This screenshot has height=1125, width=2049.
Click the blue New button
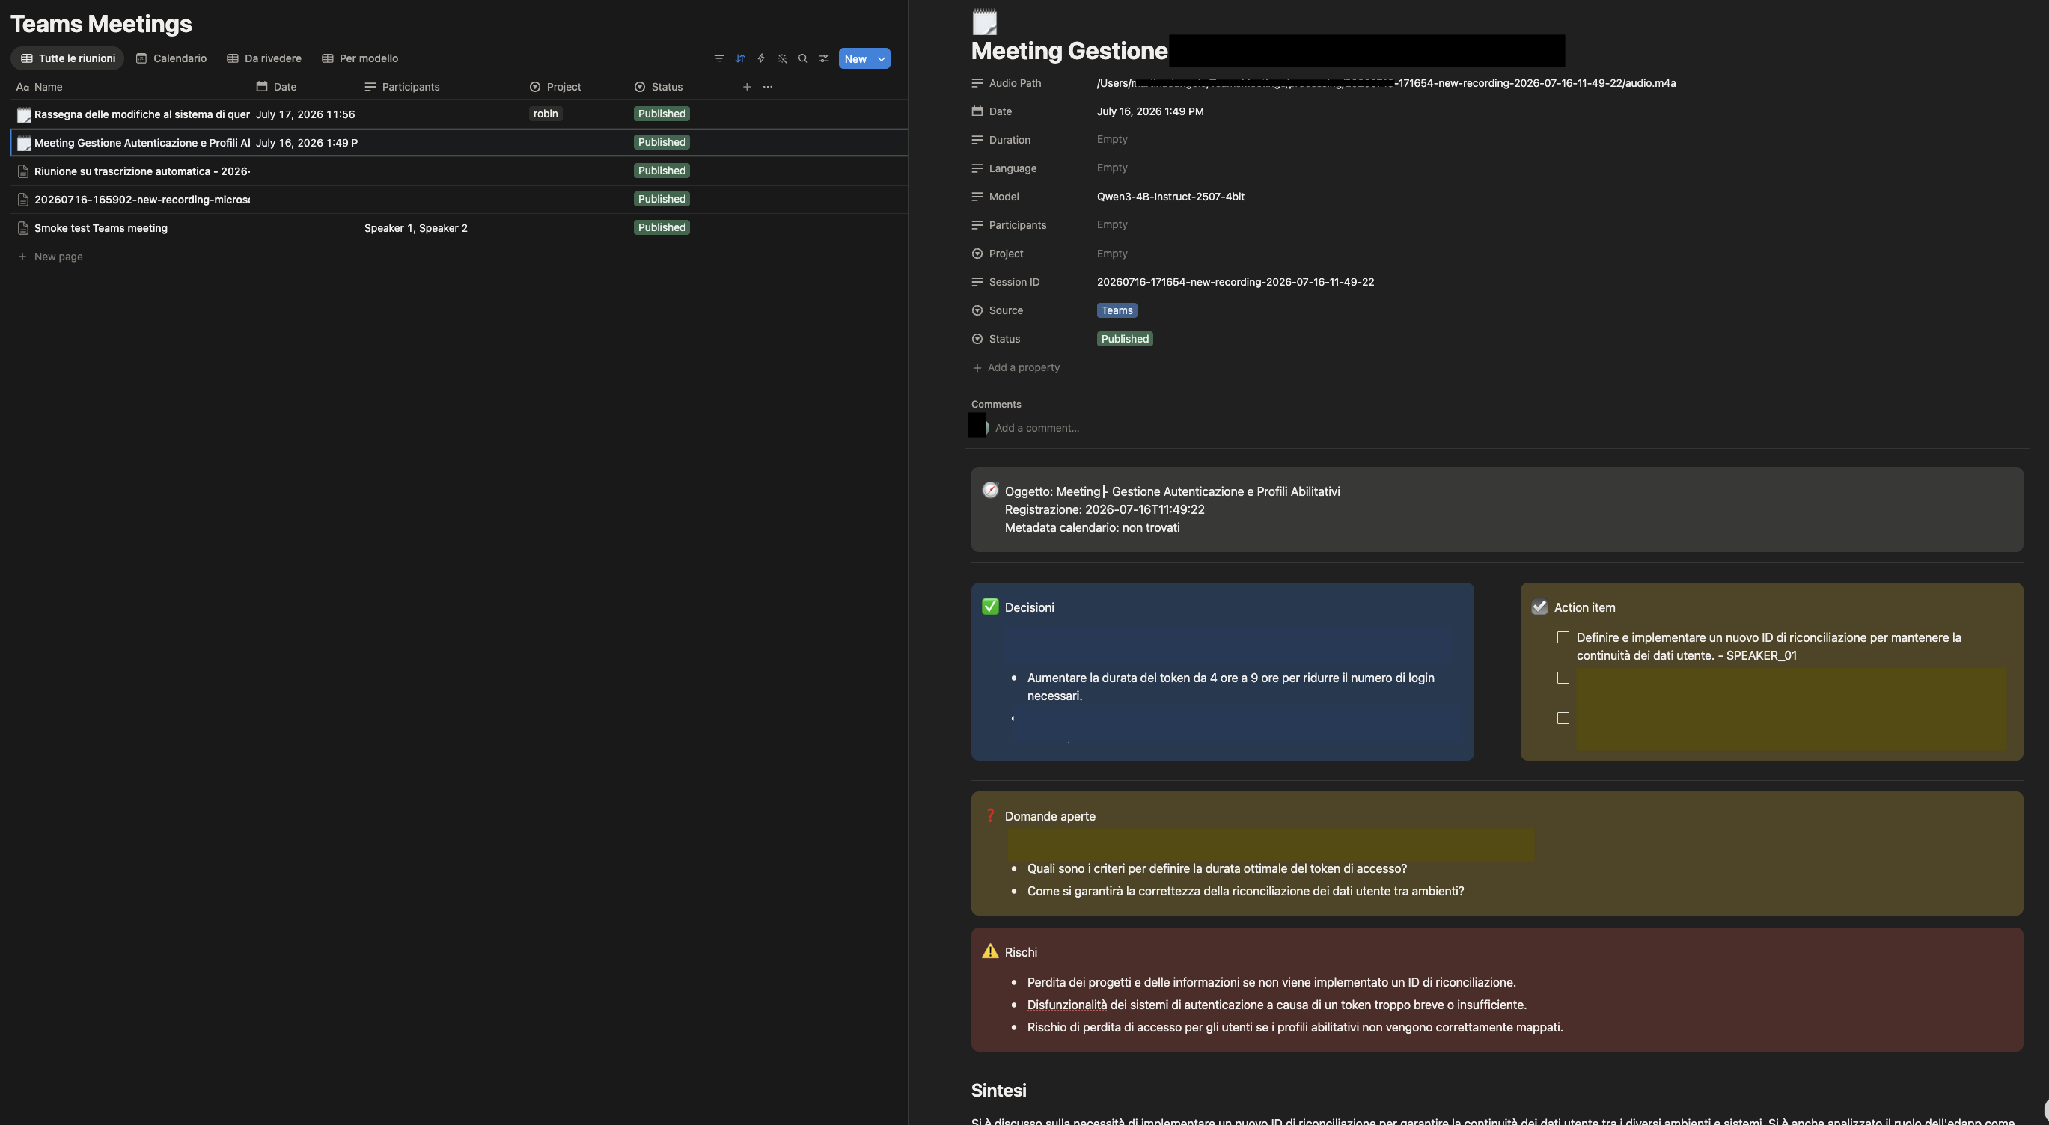pyautogui.click(x=855, y=59)
